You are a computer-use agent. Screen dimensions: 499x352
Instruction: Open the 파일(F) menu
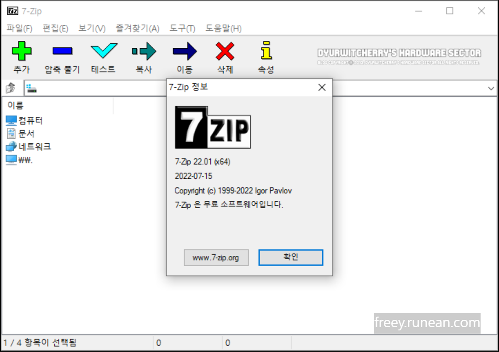(19, 28)
